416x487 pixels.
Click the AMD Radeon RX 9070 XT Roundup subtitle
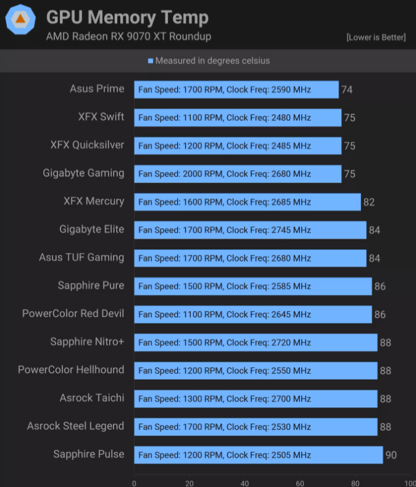pyautogui.click(x=128, y=36)
